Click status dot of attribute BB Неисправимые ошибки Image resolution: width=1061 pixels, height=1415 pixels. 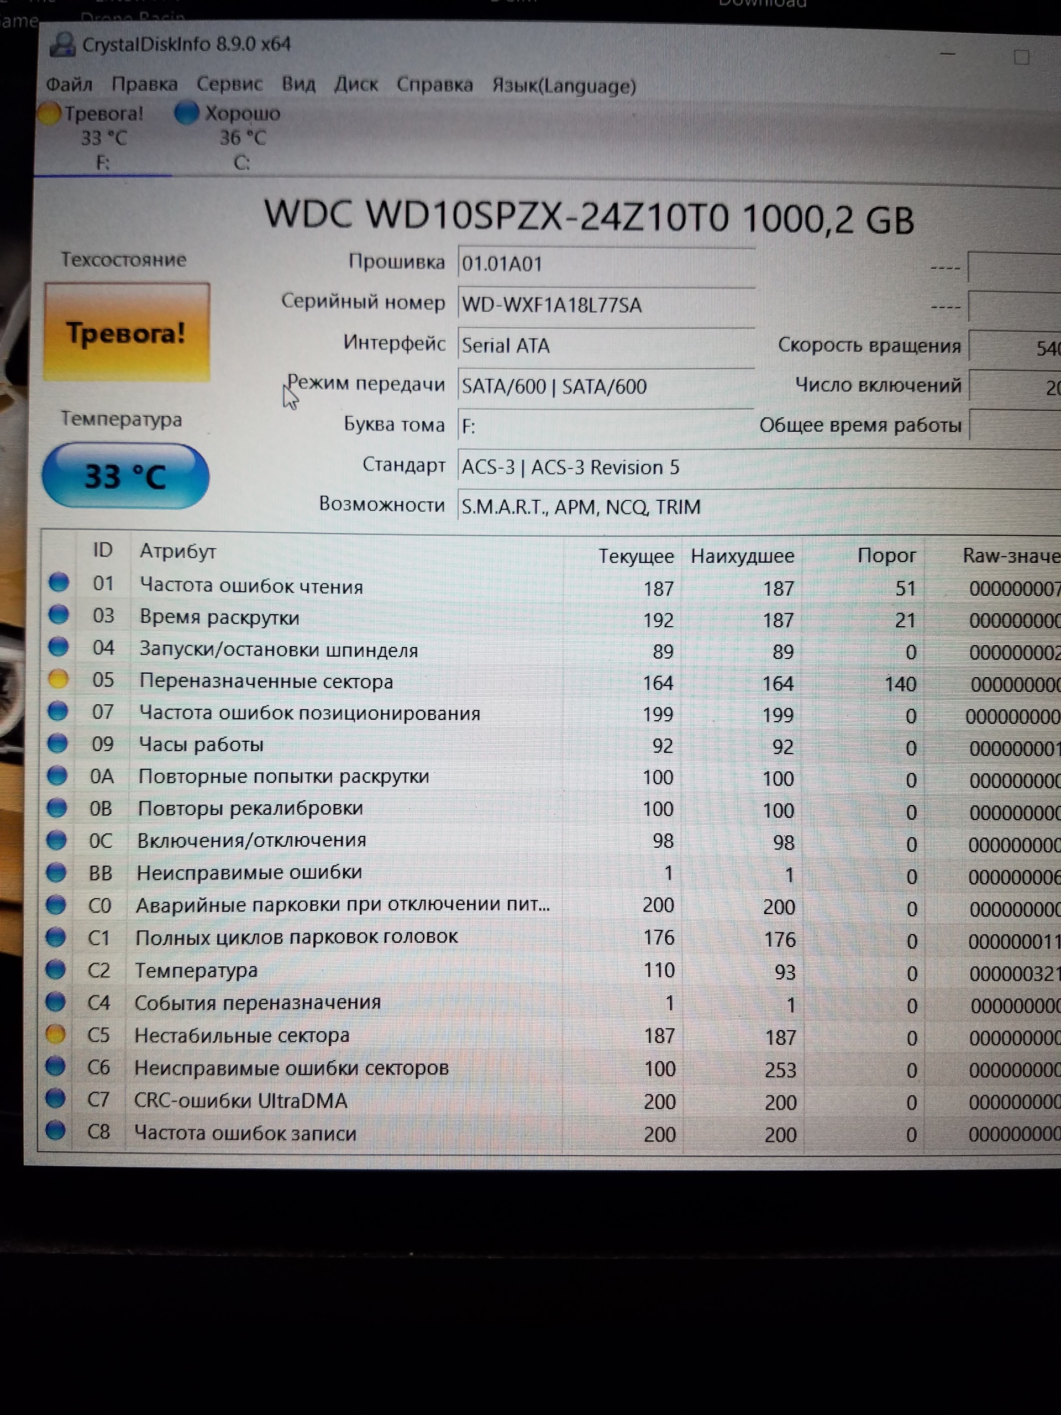(56, 873)
